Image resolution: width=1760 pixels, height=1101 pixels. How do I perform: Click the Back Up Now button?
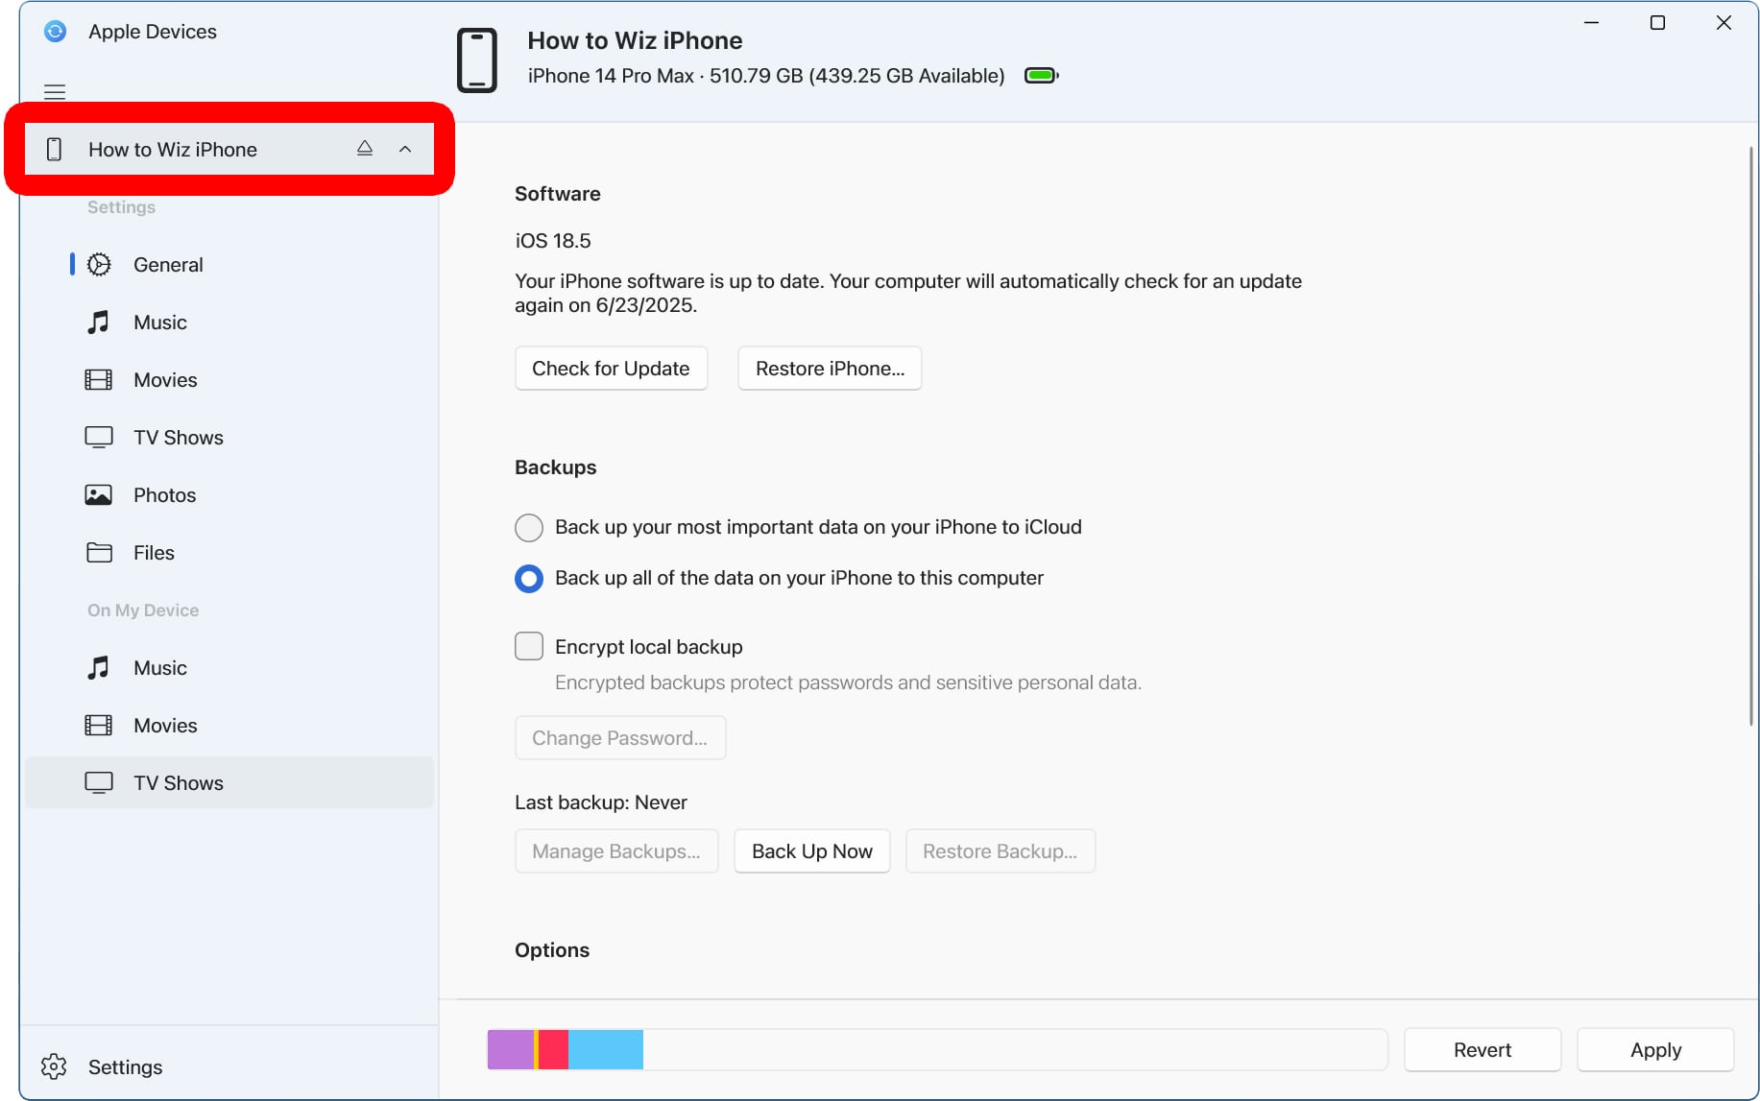click(x=811, y=851)
